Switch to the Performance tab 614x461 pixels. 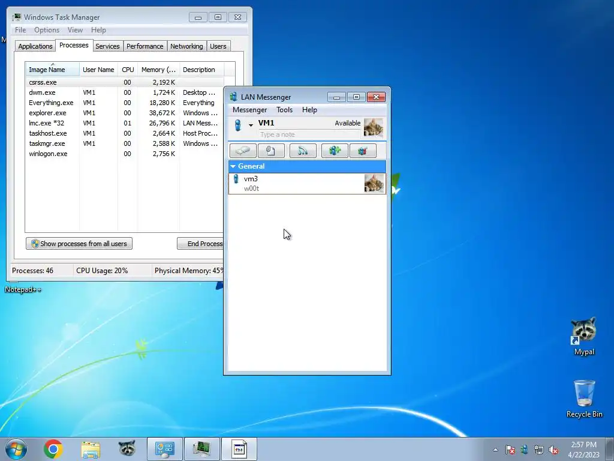145,46
